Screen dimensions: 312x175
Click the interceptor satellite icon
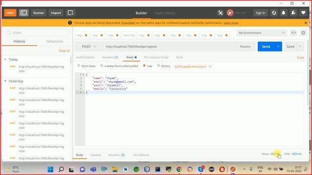point(220,13)
